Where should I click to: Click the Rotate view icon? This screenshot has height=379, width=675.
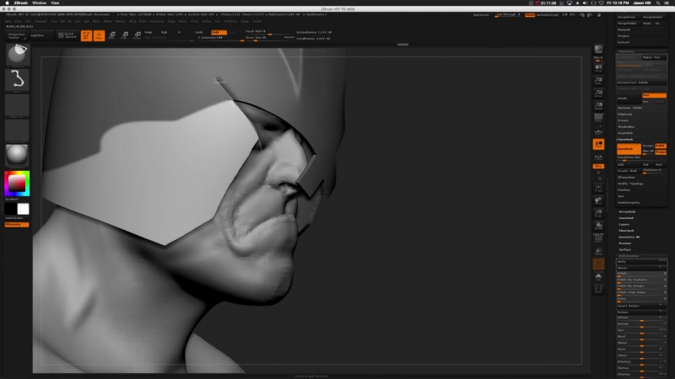(598, 226)
